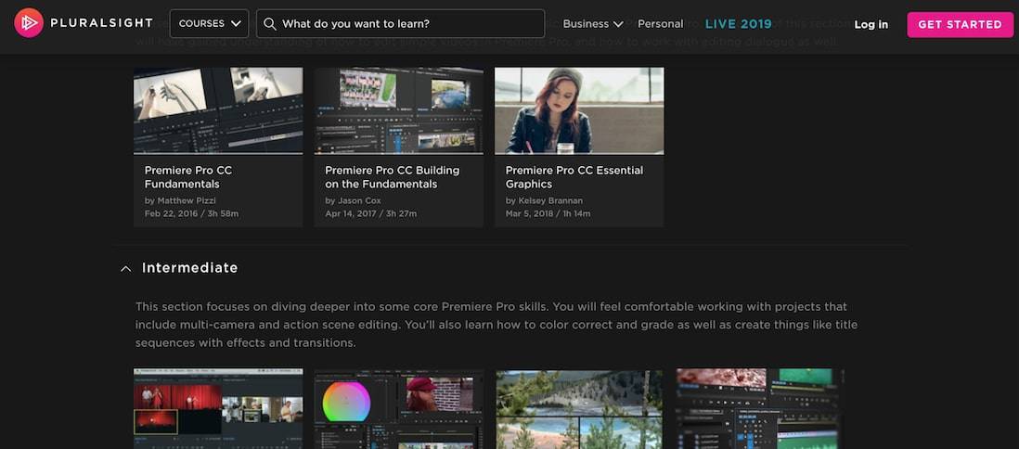Open Premiere Pro CC Fundamentals thumbnail

(x=218, y=110)
